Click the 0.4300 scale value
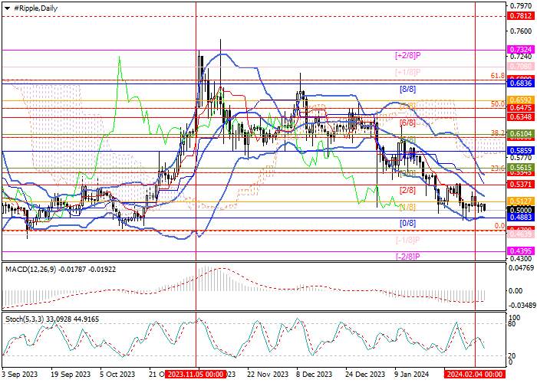Screen dimensions: 537x383 [x=521, y=259]
